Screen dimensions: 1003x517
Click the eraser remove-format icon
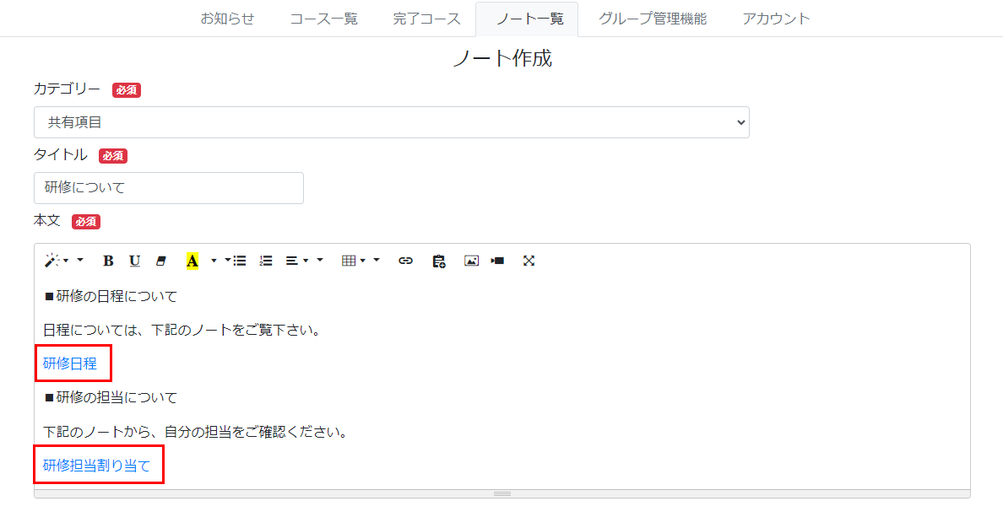point(161,261)
